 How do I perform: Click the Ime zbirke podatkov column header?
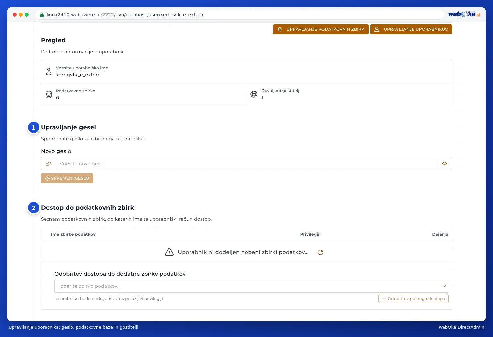tap(73, 234)
